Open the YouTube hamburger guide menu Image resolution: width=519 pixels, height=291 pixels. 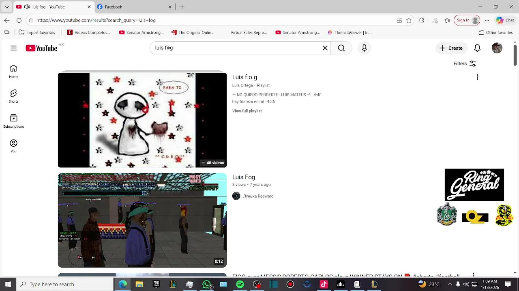[x=13, y=48]
